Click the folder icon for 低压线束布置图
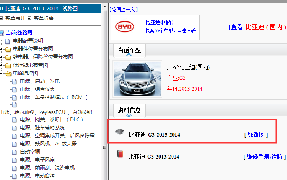This screenshot has height=180, width=287. click(8, 65)
